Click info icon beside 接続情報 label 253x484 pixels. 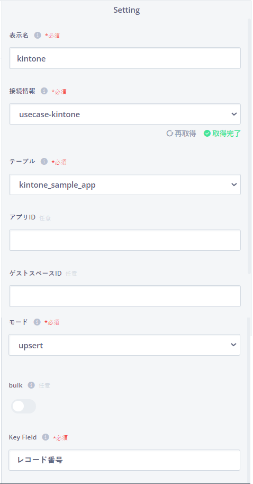coord(44,91)
